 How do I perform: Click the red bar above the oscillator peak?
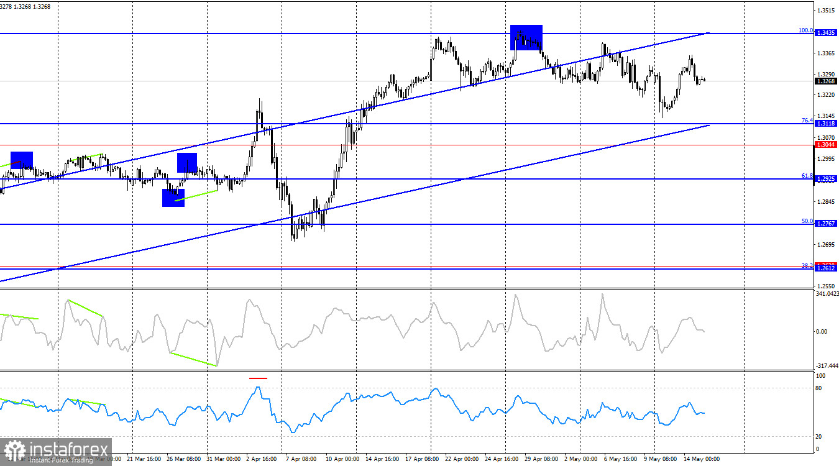tap(258, 378)
